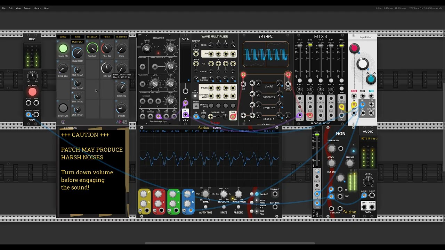Click the Tatami OUT jack
445x250 pixels.
(x=288, y=84)
